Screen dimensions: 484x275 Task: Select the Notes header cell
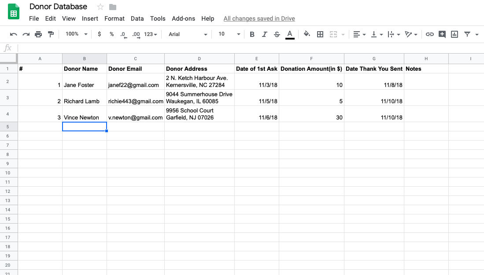tap(426, 69)
